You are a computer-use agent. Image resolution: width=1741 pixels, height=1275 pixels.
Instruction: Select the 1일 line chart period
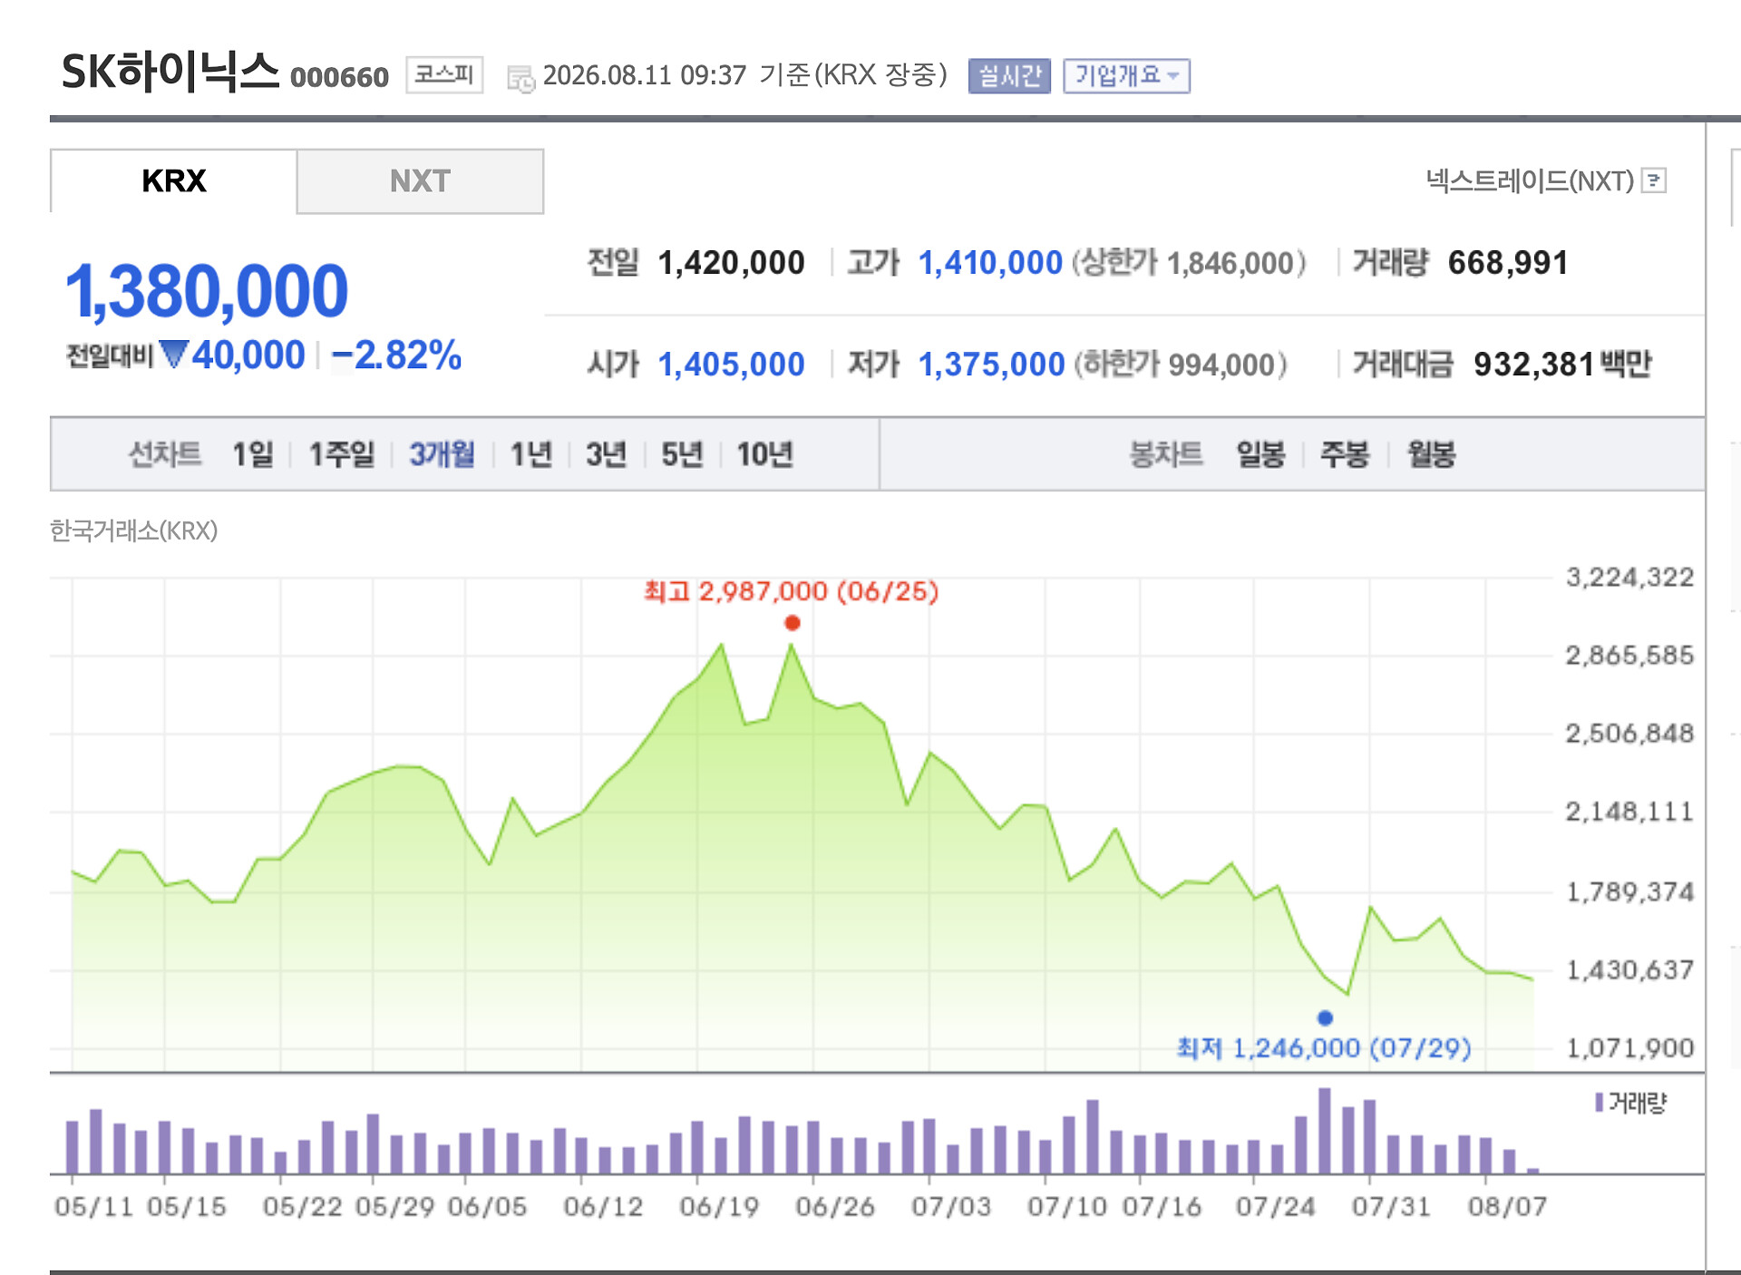(x=253, y=453)
